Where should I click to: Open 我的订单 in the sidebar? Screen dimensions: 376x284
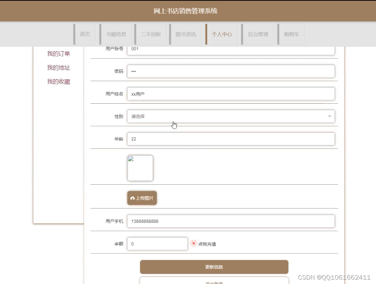pyautogui.click(x=59, y=54)
